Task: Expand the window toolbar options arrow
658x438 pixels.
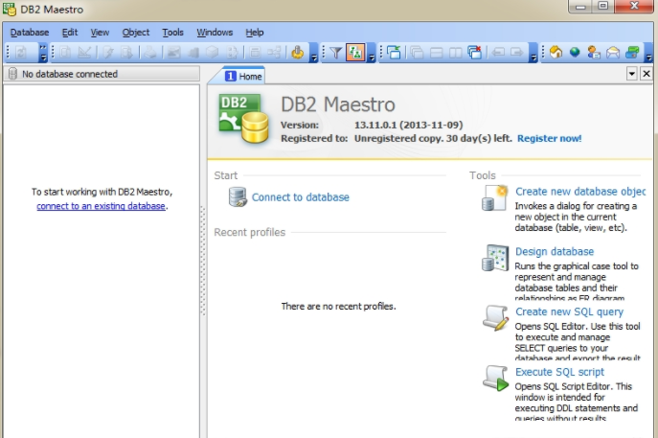Action: (x=533, y=56)
